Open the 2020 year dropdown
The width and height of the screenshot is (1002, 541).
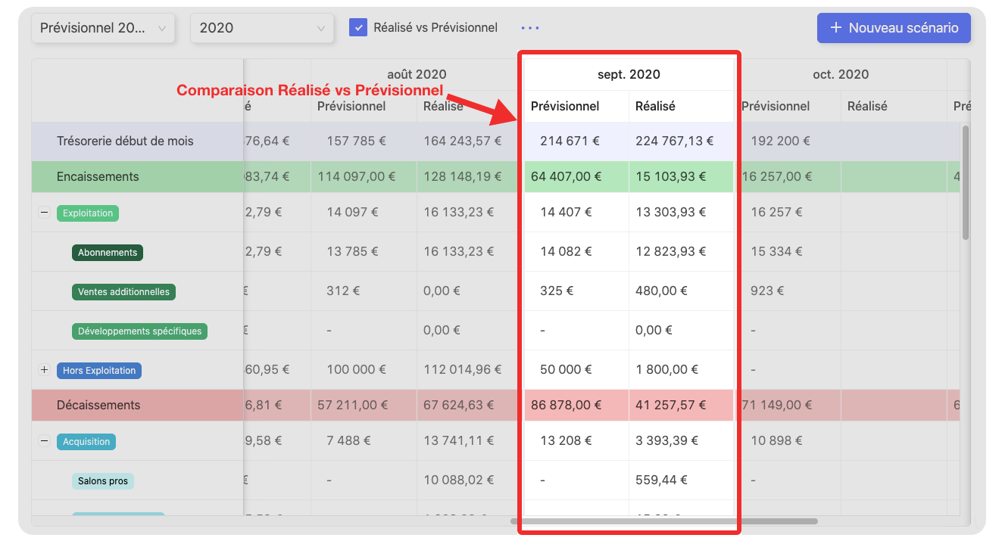click(262, 28)
